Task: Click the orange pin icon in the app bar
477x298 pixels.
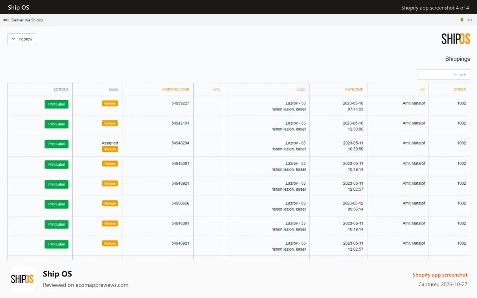Action: 462,20
